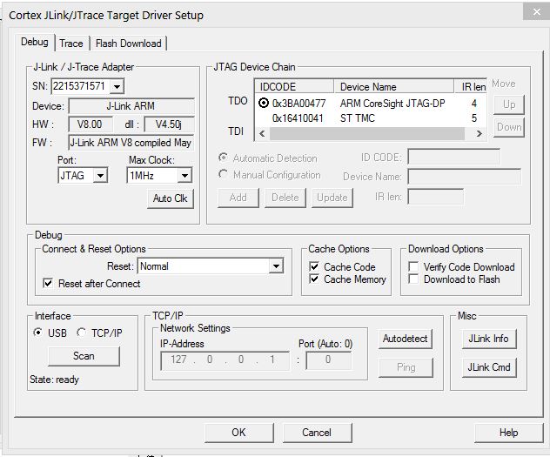Click the Port (Auto: 0) input field
Screen dimensions: 550x457
[x=328, y=360]
